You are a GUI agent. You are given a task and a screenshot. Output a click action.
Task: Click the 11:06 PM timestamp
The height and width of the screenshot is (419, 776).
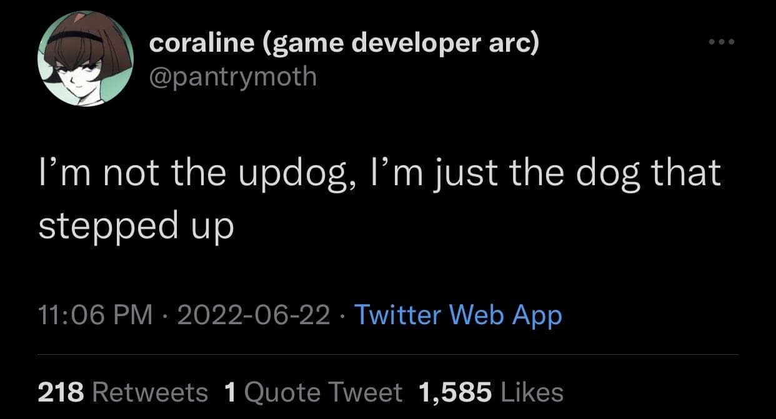click(x=95, y=315)
